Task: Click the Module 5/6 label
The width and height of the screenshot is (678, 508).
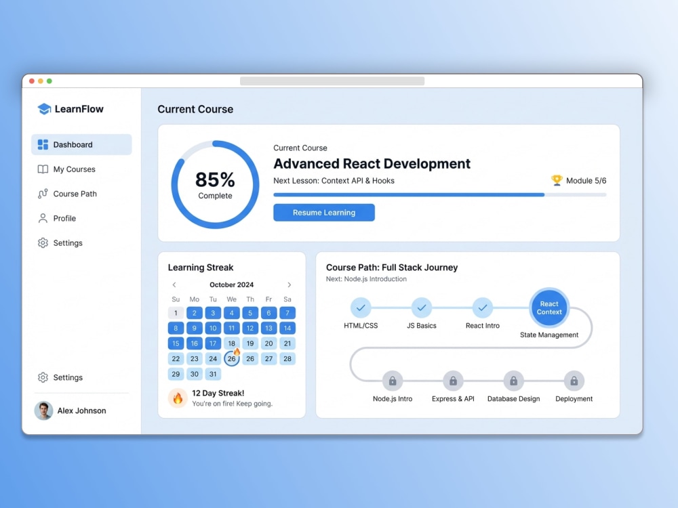Action: point(586,181)
